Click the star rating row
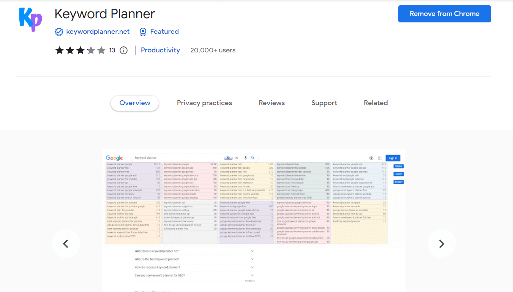The height and width of the screenshot is (292, 513). coord(80,50)
